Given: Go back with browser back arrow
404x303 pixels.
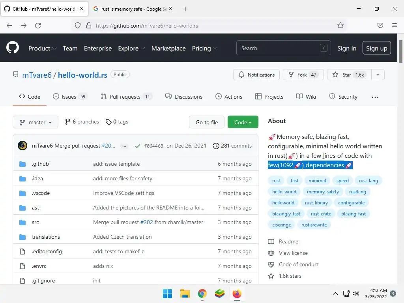Looking at the screenshot, I should coord(9,26).
